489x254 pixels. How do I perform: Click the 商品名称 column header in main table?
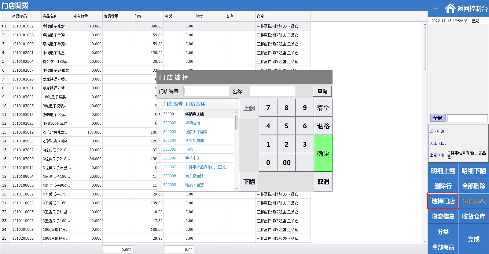pos(57,16)
